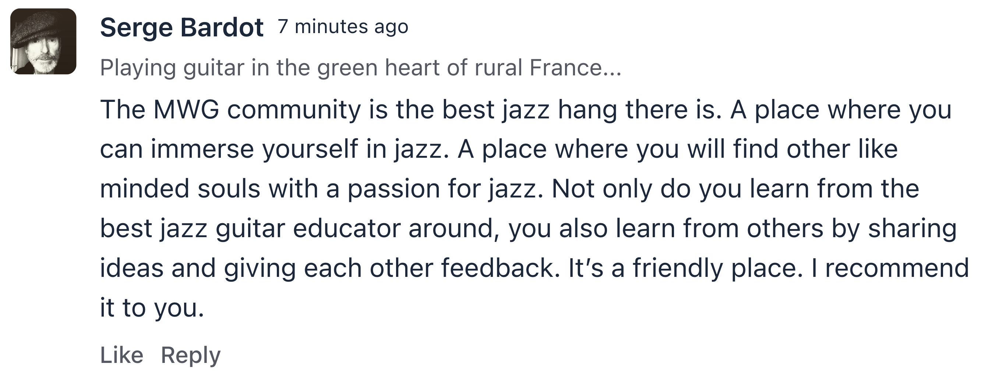Open the '7 minutes ago' timestamp permalink
The image size is (985, 371).
pyautogui.click(x=343, y=27)
